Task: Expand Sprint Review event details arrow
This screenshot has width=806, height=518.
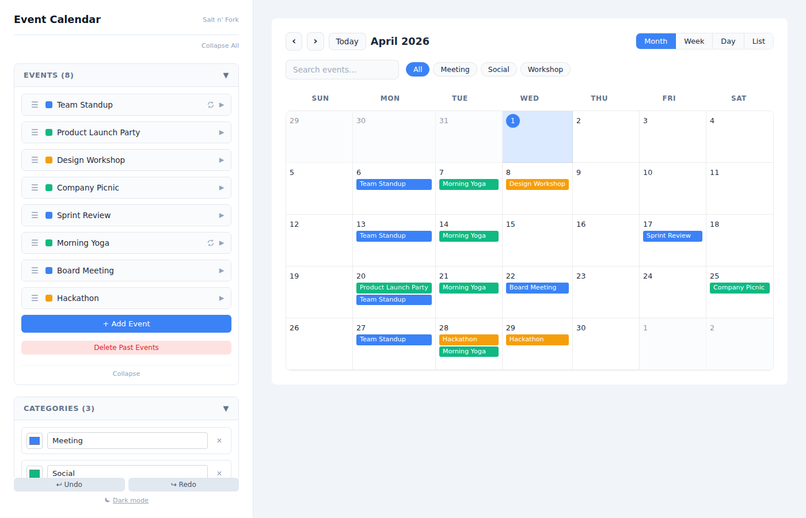Action: [222, 215]
